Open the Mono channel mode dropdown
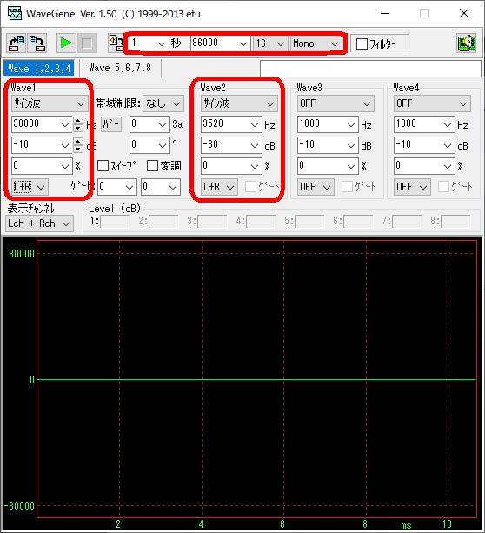The image size is (485, 533). point(315,43)
